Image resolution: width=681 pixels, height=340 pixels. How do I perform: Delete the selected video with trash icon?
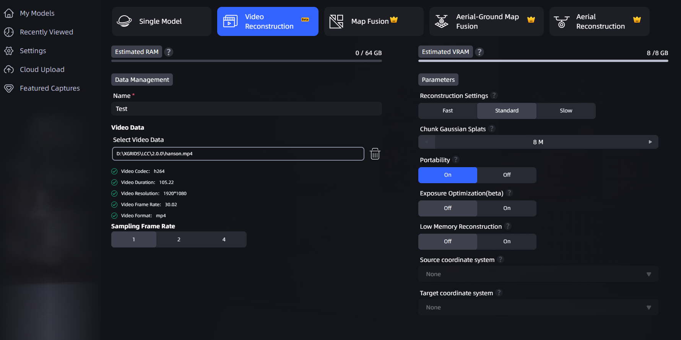[x=375, y=154]
